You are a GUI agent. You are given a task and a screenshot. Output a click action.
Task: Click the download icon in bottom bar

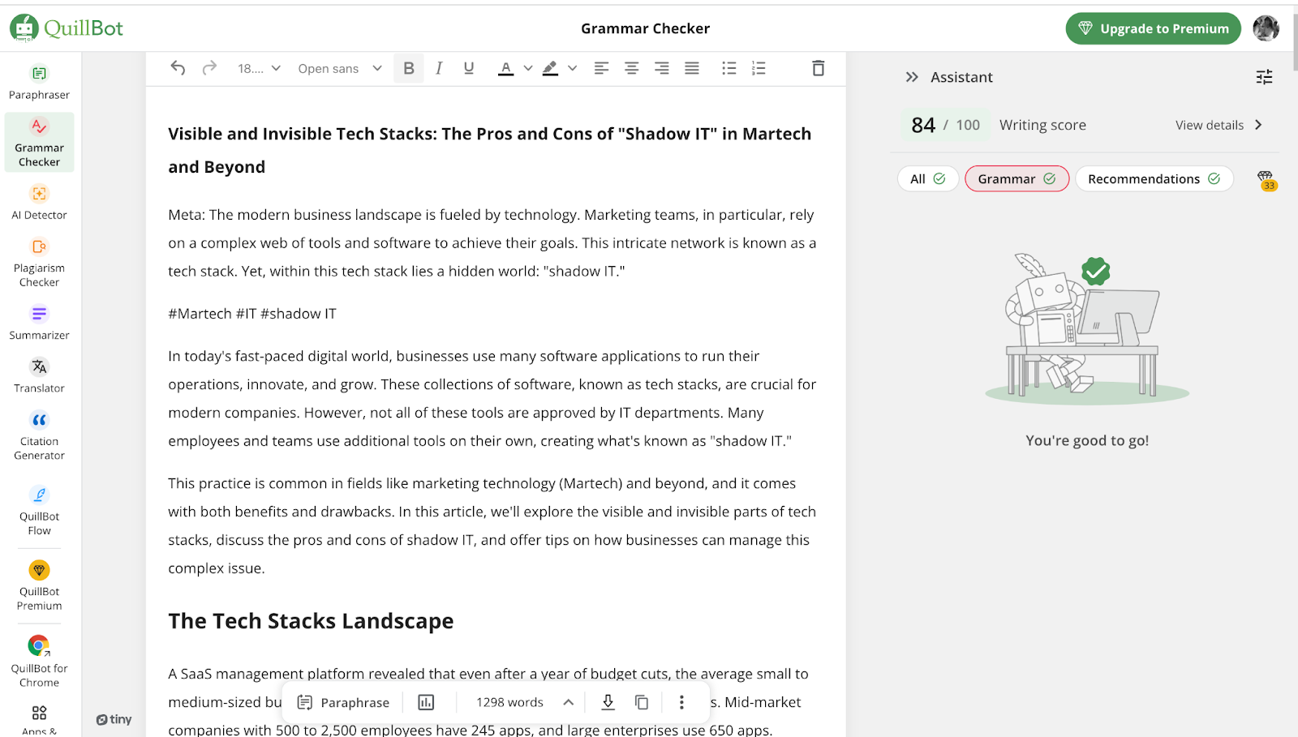point(608,702)
